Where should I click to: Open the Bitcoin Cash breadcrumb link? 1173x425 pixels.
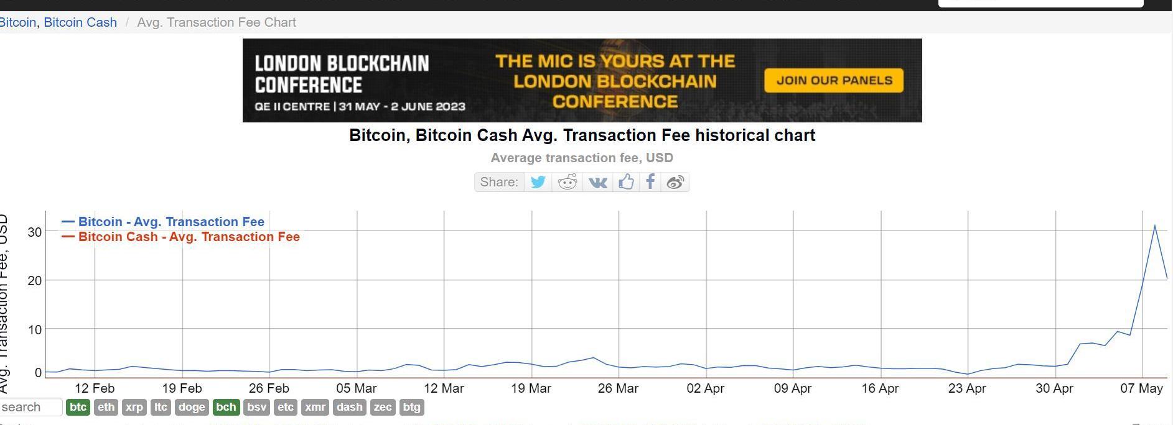[80, 22]
